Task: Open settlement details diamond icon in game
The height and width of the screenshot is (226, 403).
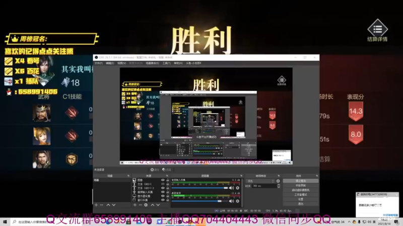Action: [377, 29]
